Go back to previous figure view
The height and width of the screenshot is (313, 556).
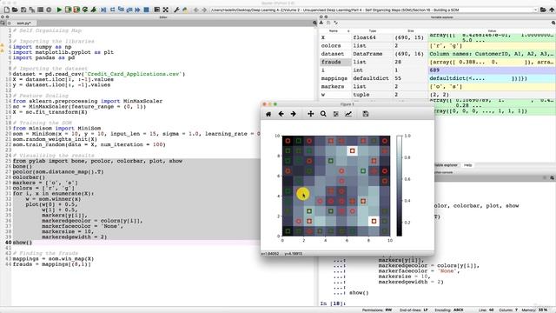point(281,114)
